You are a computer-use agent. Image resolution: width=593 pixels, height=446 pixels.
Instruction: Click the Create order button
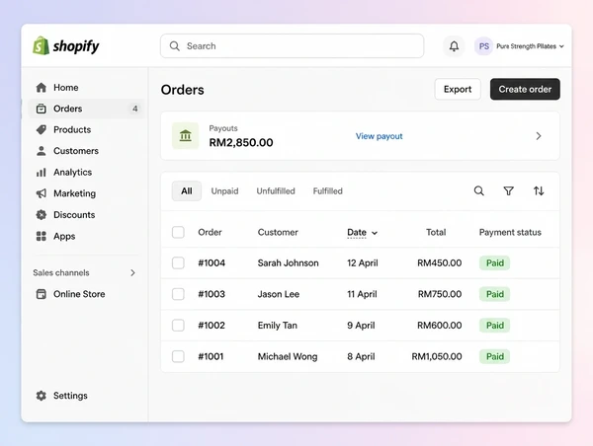point(525,89)
